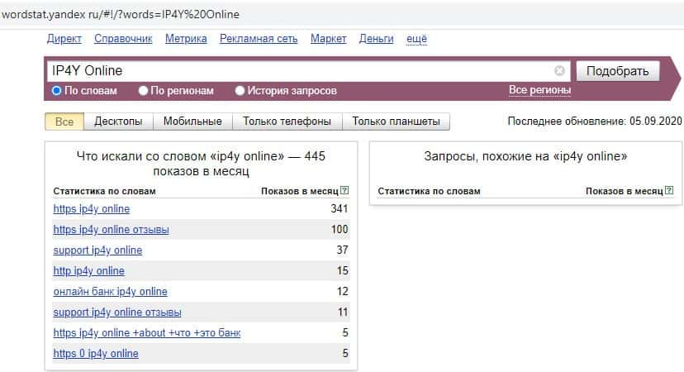Open the 'онлайн банк ip4y online' query
The height and width of the screenshot is (372, 684).
(110, 291)
